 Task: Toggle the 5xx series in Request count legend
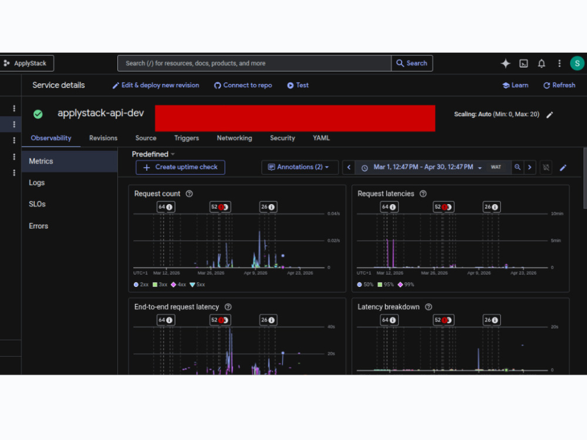pos(197,285)
